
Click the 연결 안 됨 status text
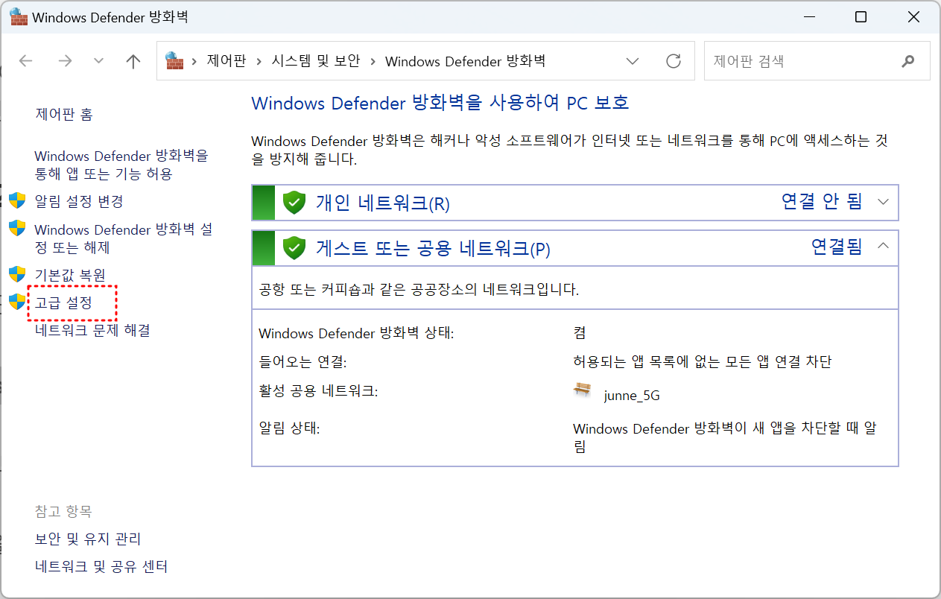(821, 201)
